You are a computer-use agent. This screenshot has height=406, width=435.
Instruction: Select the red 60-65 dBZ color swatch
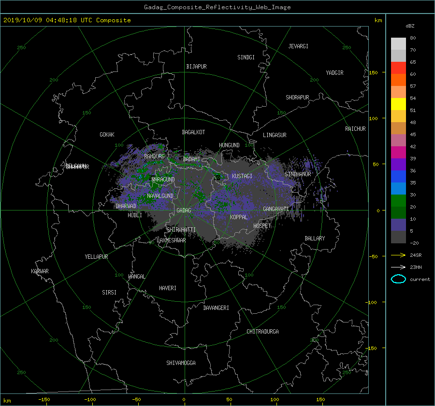click(x=398, y=68)
